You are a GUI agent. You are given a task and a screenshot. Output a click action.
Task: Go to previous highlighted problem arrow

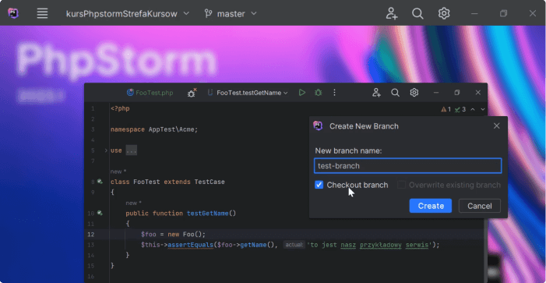click(x=473, y=109)
